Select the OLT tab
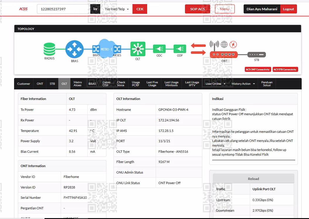The width and height of the screenshot is (309, 219). (64, 84)
